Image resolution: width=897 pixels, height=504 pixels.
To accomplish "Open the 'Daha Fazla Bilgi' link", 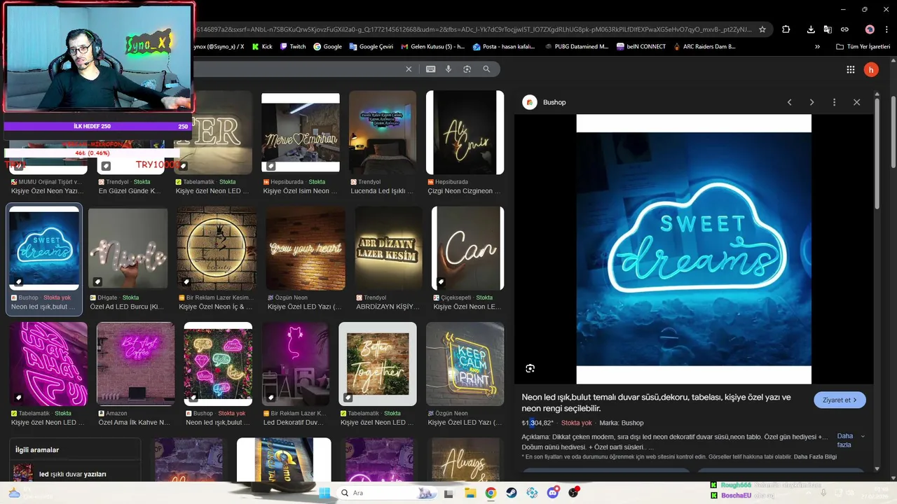I will [x=815, y=456].
